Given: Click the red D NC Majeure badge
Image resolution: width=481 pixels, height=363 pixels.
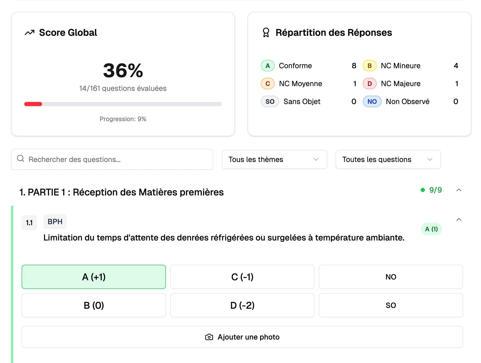Looking at the screenshot, I should click(369, 84).
